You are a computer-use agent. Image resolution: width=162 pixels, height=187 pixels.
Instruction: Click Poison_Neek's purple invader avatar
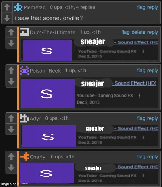point(24,70)
